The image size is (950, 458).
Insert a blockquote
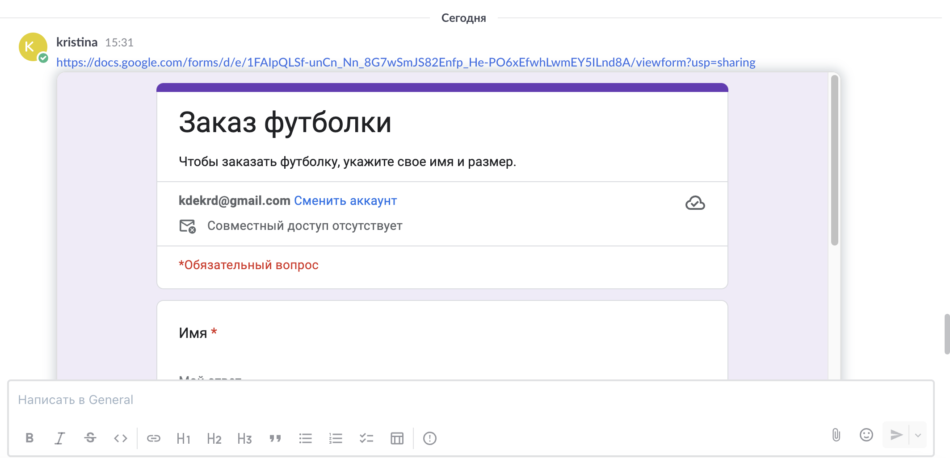pos(275,438)
